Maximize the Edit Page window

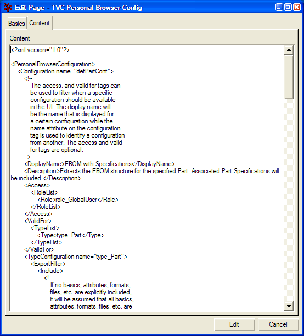tap(288, 7)
